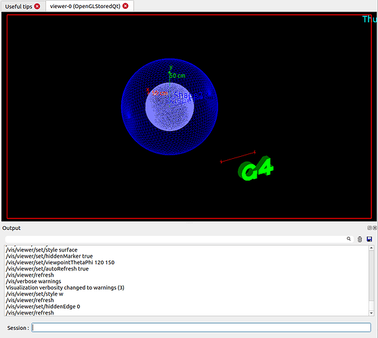Click the green y-axis '50 cm' label
The width and height of the screenshot is (378, 338).
(177, 76)
